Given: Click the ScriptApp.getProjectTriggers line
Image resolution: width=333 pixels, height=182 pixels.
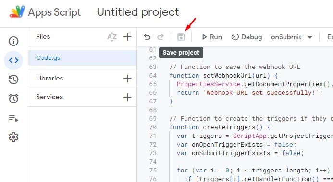Looking at the screenshot, I should click(255, 136).
